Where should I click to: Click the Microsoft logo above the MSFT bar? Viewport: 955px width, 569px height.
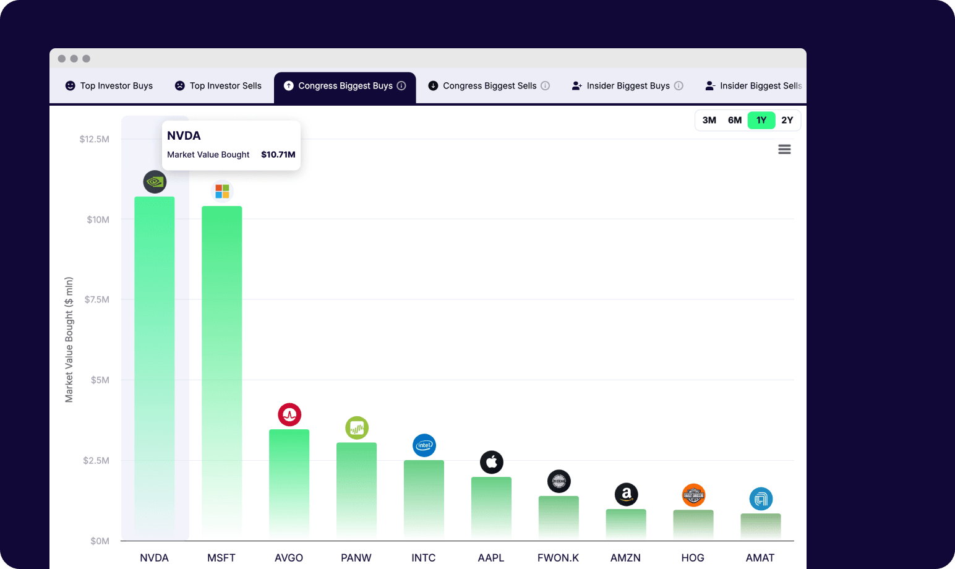coord(222,191)
